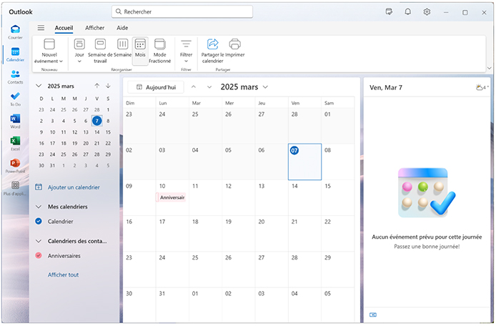Open the Filtrer dropdown menu

[186, 50]
